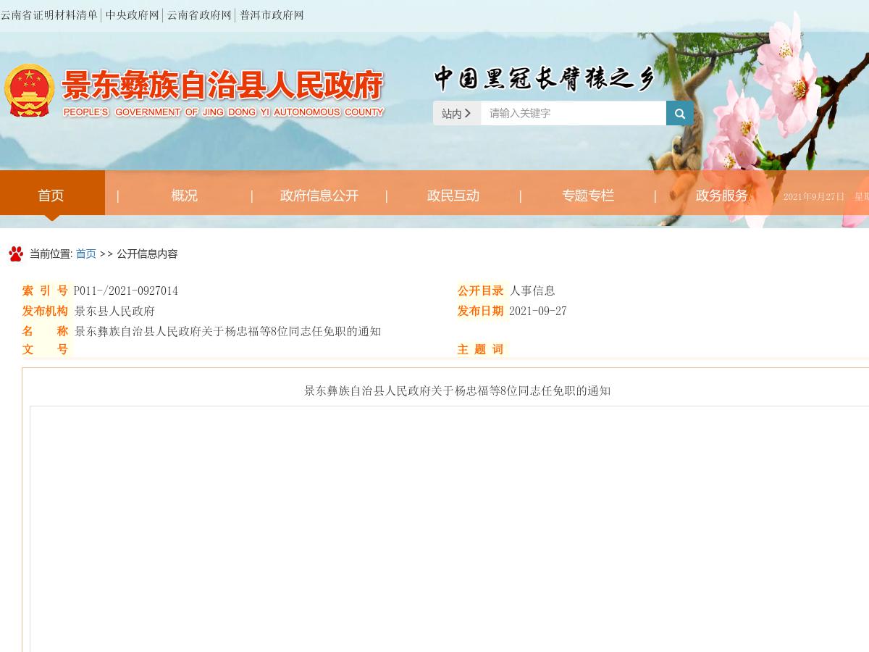Click the national emblem logo
Screen dimensions: 869x652
coord(30,90)
